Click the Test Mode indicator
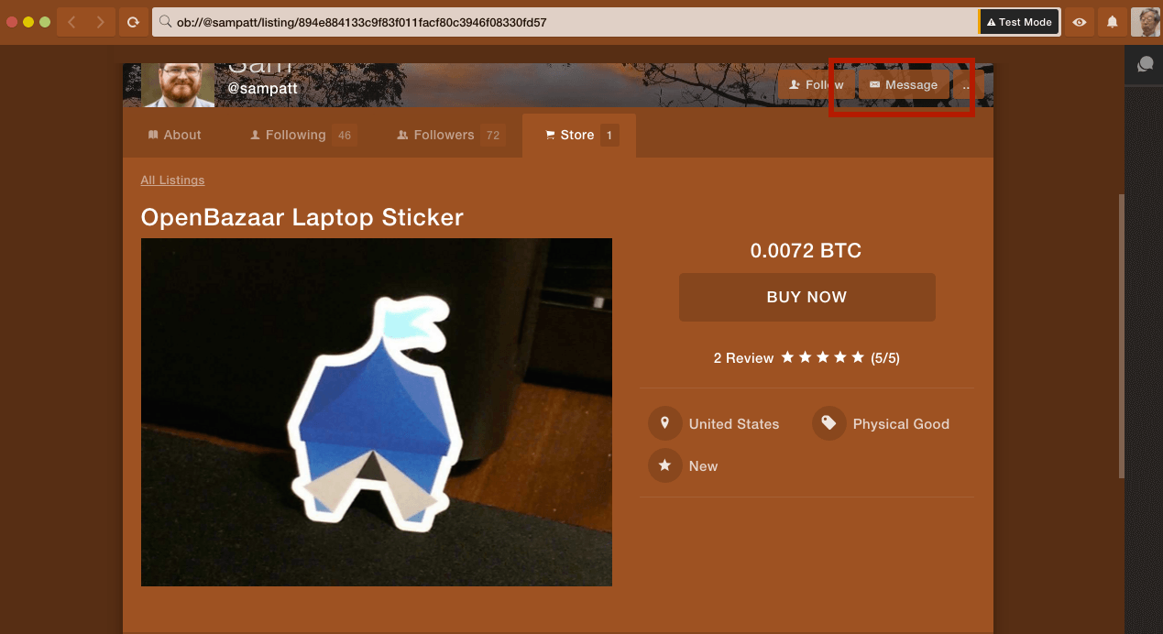Viewport: 1163px width, 634px height. (1019, 22)
